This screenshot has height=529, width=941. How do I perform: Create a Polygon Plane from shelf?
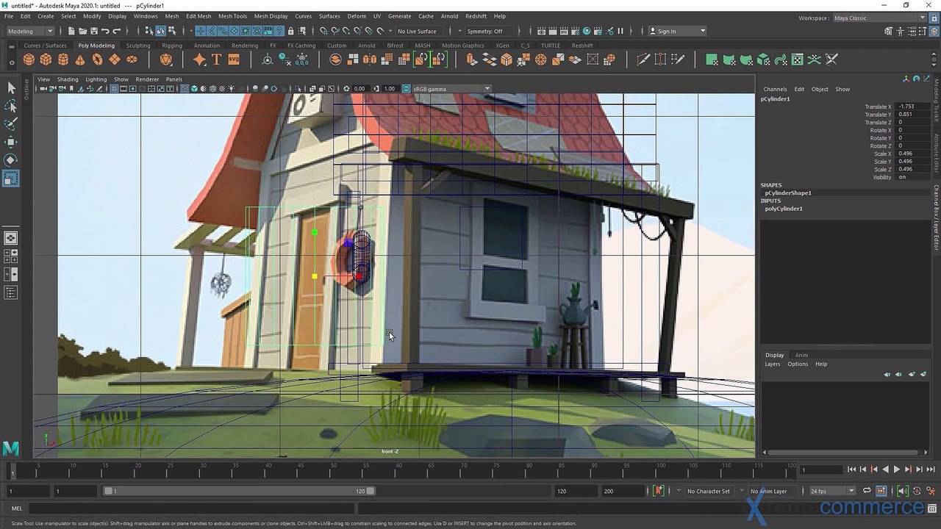115,60
